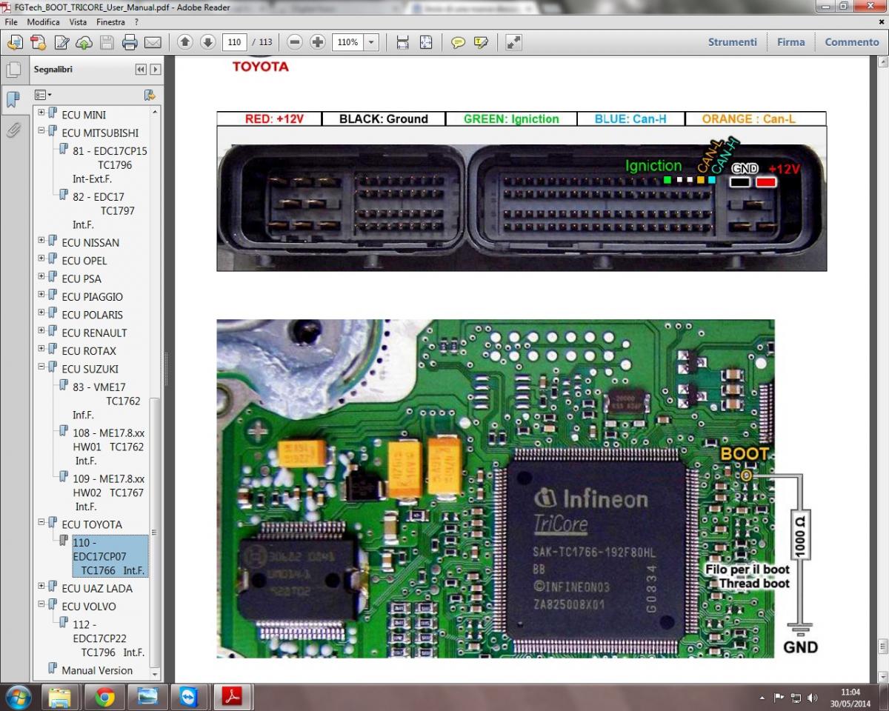This screenshot has height=711, width=889.
Task: Expand the ECU UAZ LADA bookmark
Action: pos(41,587)
